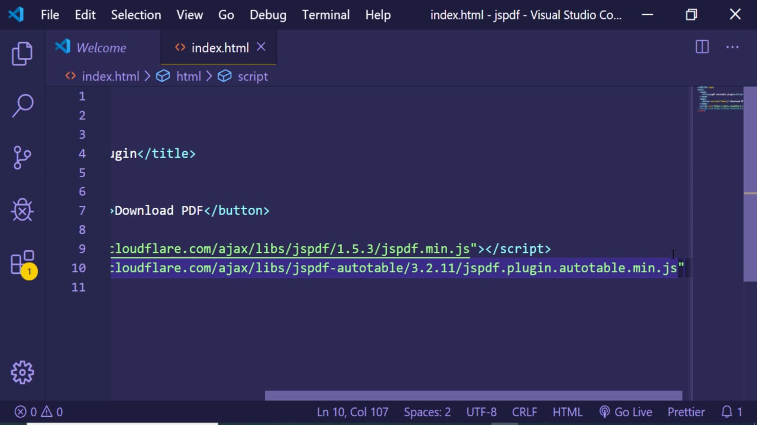Click the horizontal scrollbar thumb
Viewport: 757px width, 425px height.
[473, 395]
